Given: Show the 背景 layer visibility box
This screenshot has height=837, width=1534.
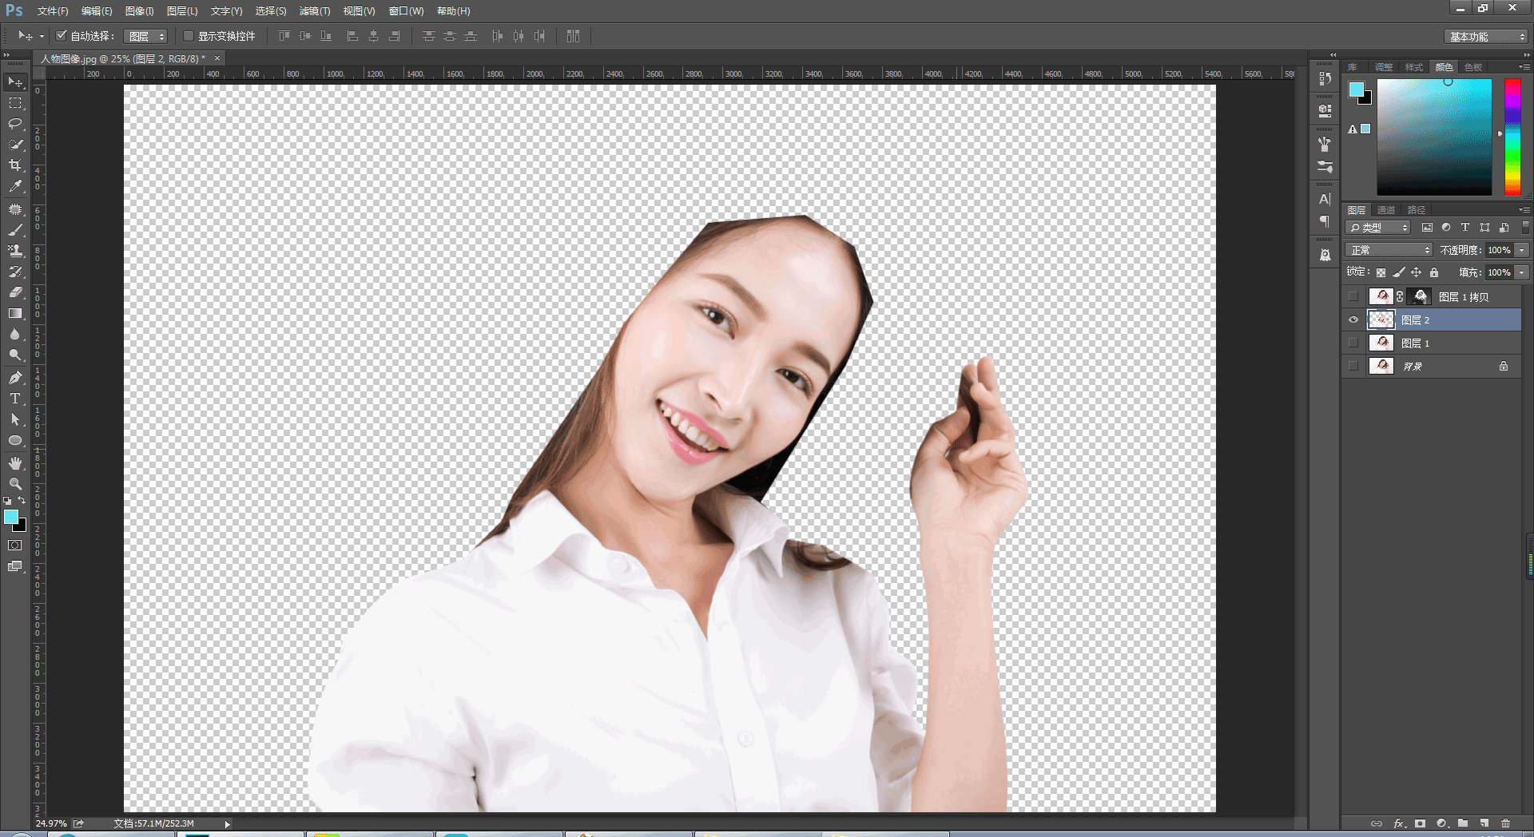Looking at the screenshot, I should click(1353, 366).
